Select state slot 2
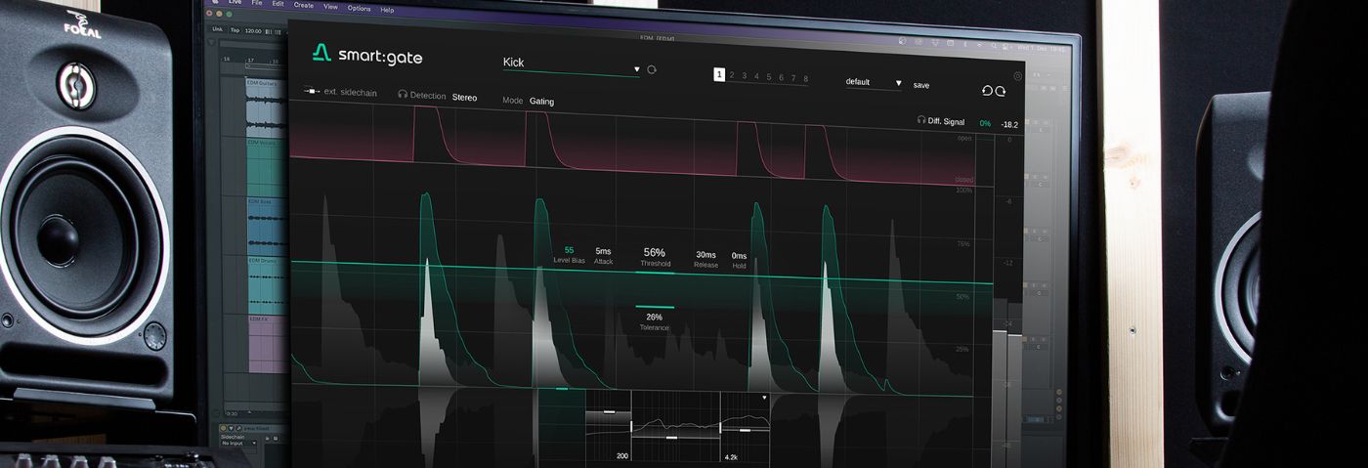Image resolution: width=1368 pixels, height=468 pixels. click(x=732, y=76)
